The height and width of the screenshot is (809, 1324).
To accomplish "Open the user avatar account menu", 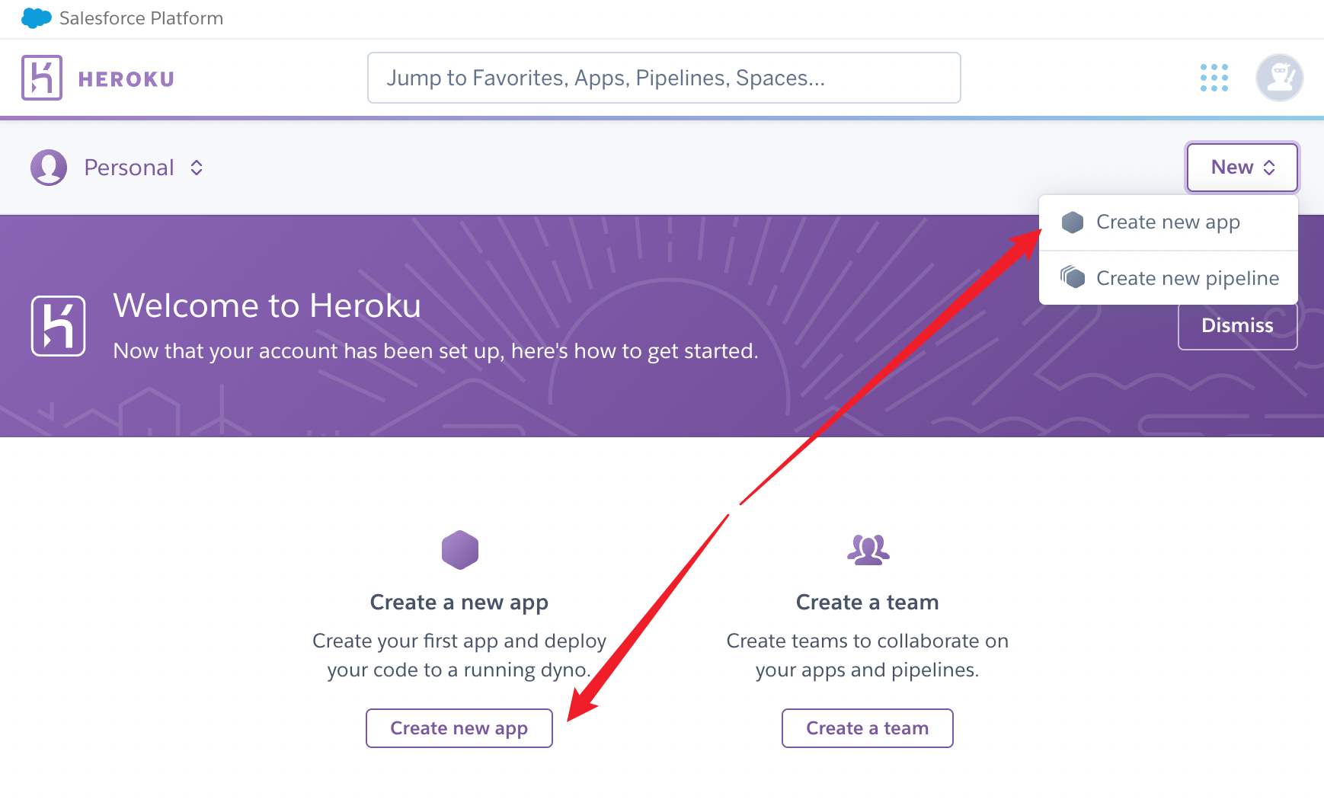I will tap(1280, 78).
